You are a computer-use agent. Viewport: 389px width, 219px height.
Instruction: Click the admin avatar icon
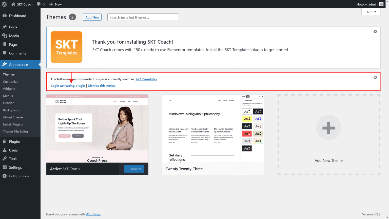[381, 4]
